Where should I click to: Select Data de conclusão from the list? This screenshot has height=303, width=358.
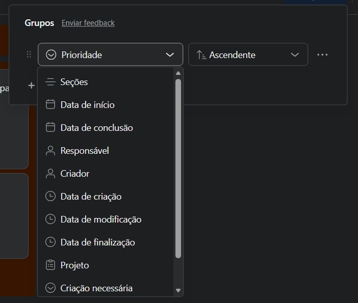(x=96, y=127)
